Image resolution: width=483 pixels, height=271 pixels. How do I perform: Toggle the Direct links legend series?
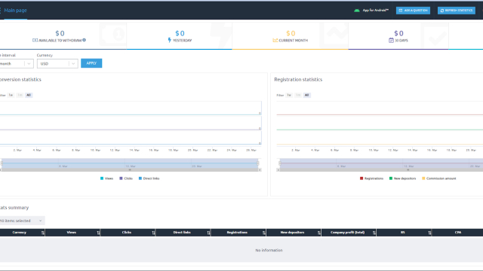click(149, 178)
